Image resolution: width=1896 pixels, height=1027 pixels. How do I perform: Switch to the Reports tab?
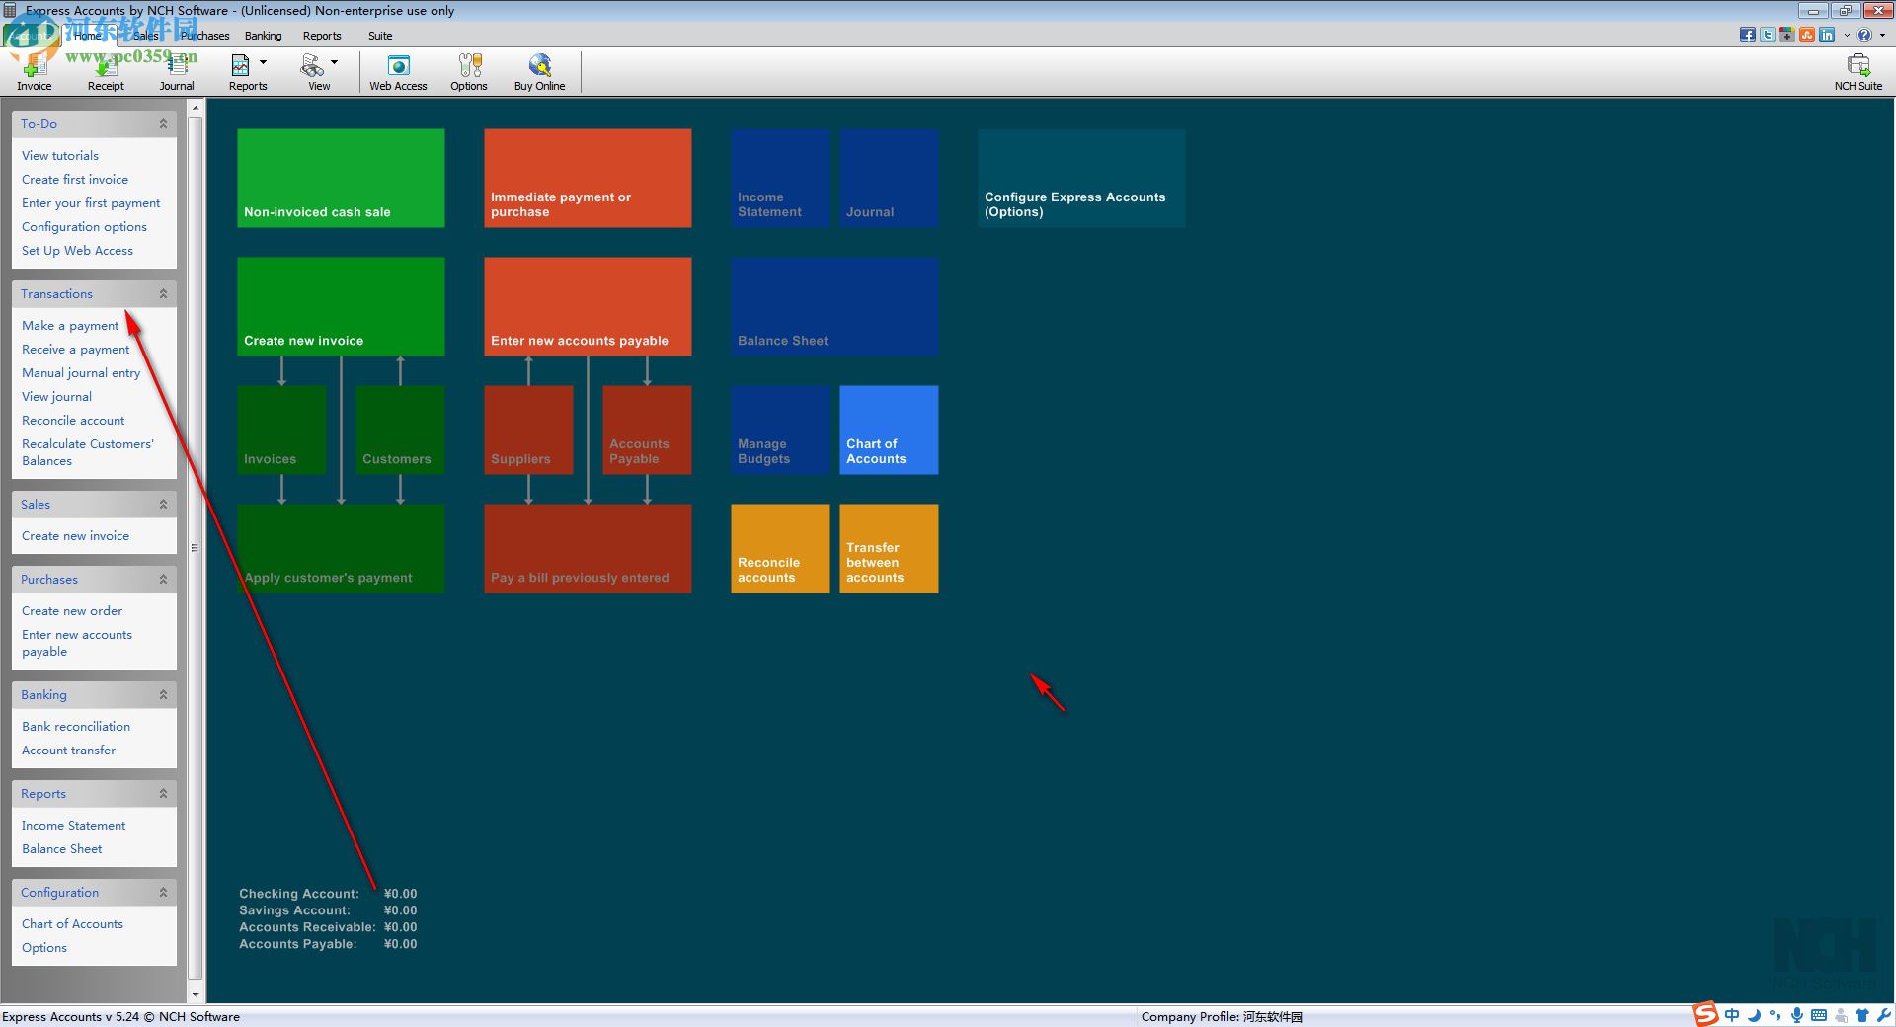click(322, 36)
